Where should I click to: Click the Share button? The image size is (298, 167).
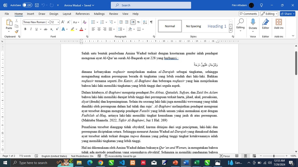click(x=287, y=14)
